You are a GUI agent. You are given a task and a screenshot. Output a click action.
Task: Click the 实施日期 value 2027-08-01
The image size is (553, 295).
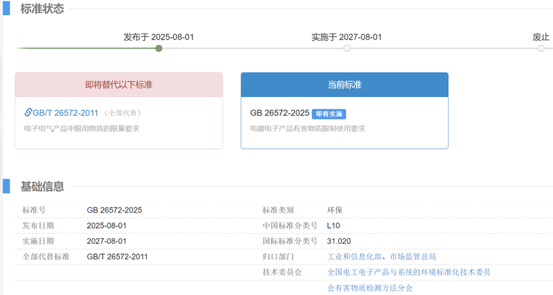pyautogui.click(x=107, y=241)
